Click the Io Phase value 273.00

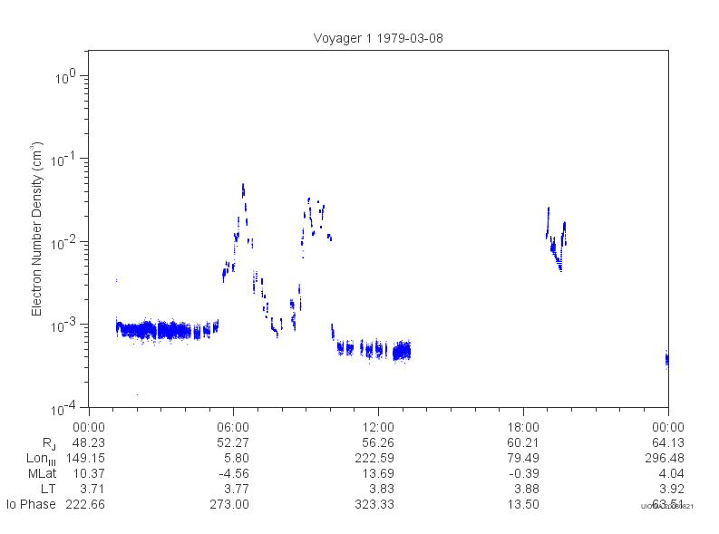(x=229, y=504)
